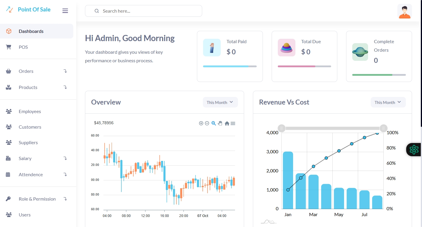
Task: Go to Customers in the sidebar
Action: tap(30, 127)
